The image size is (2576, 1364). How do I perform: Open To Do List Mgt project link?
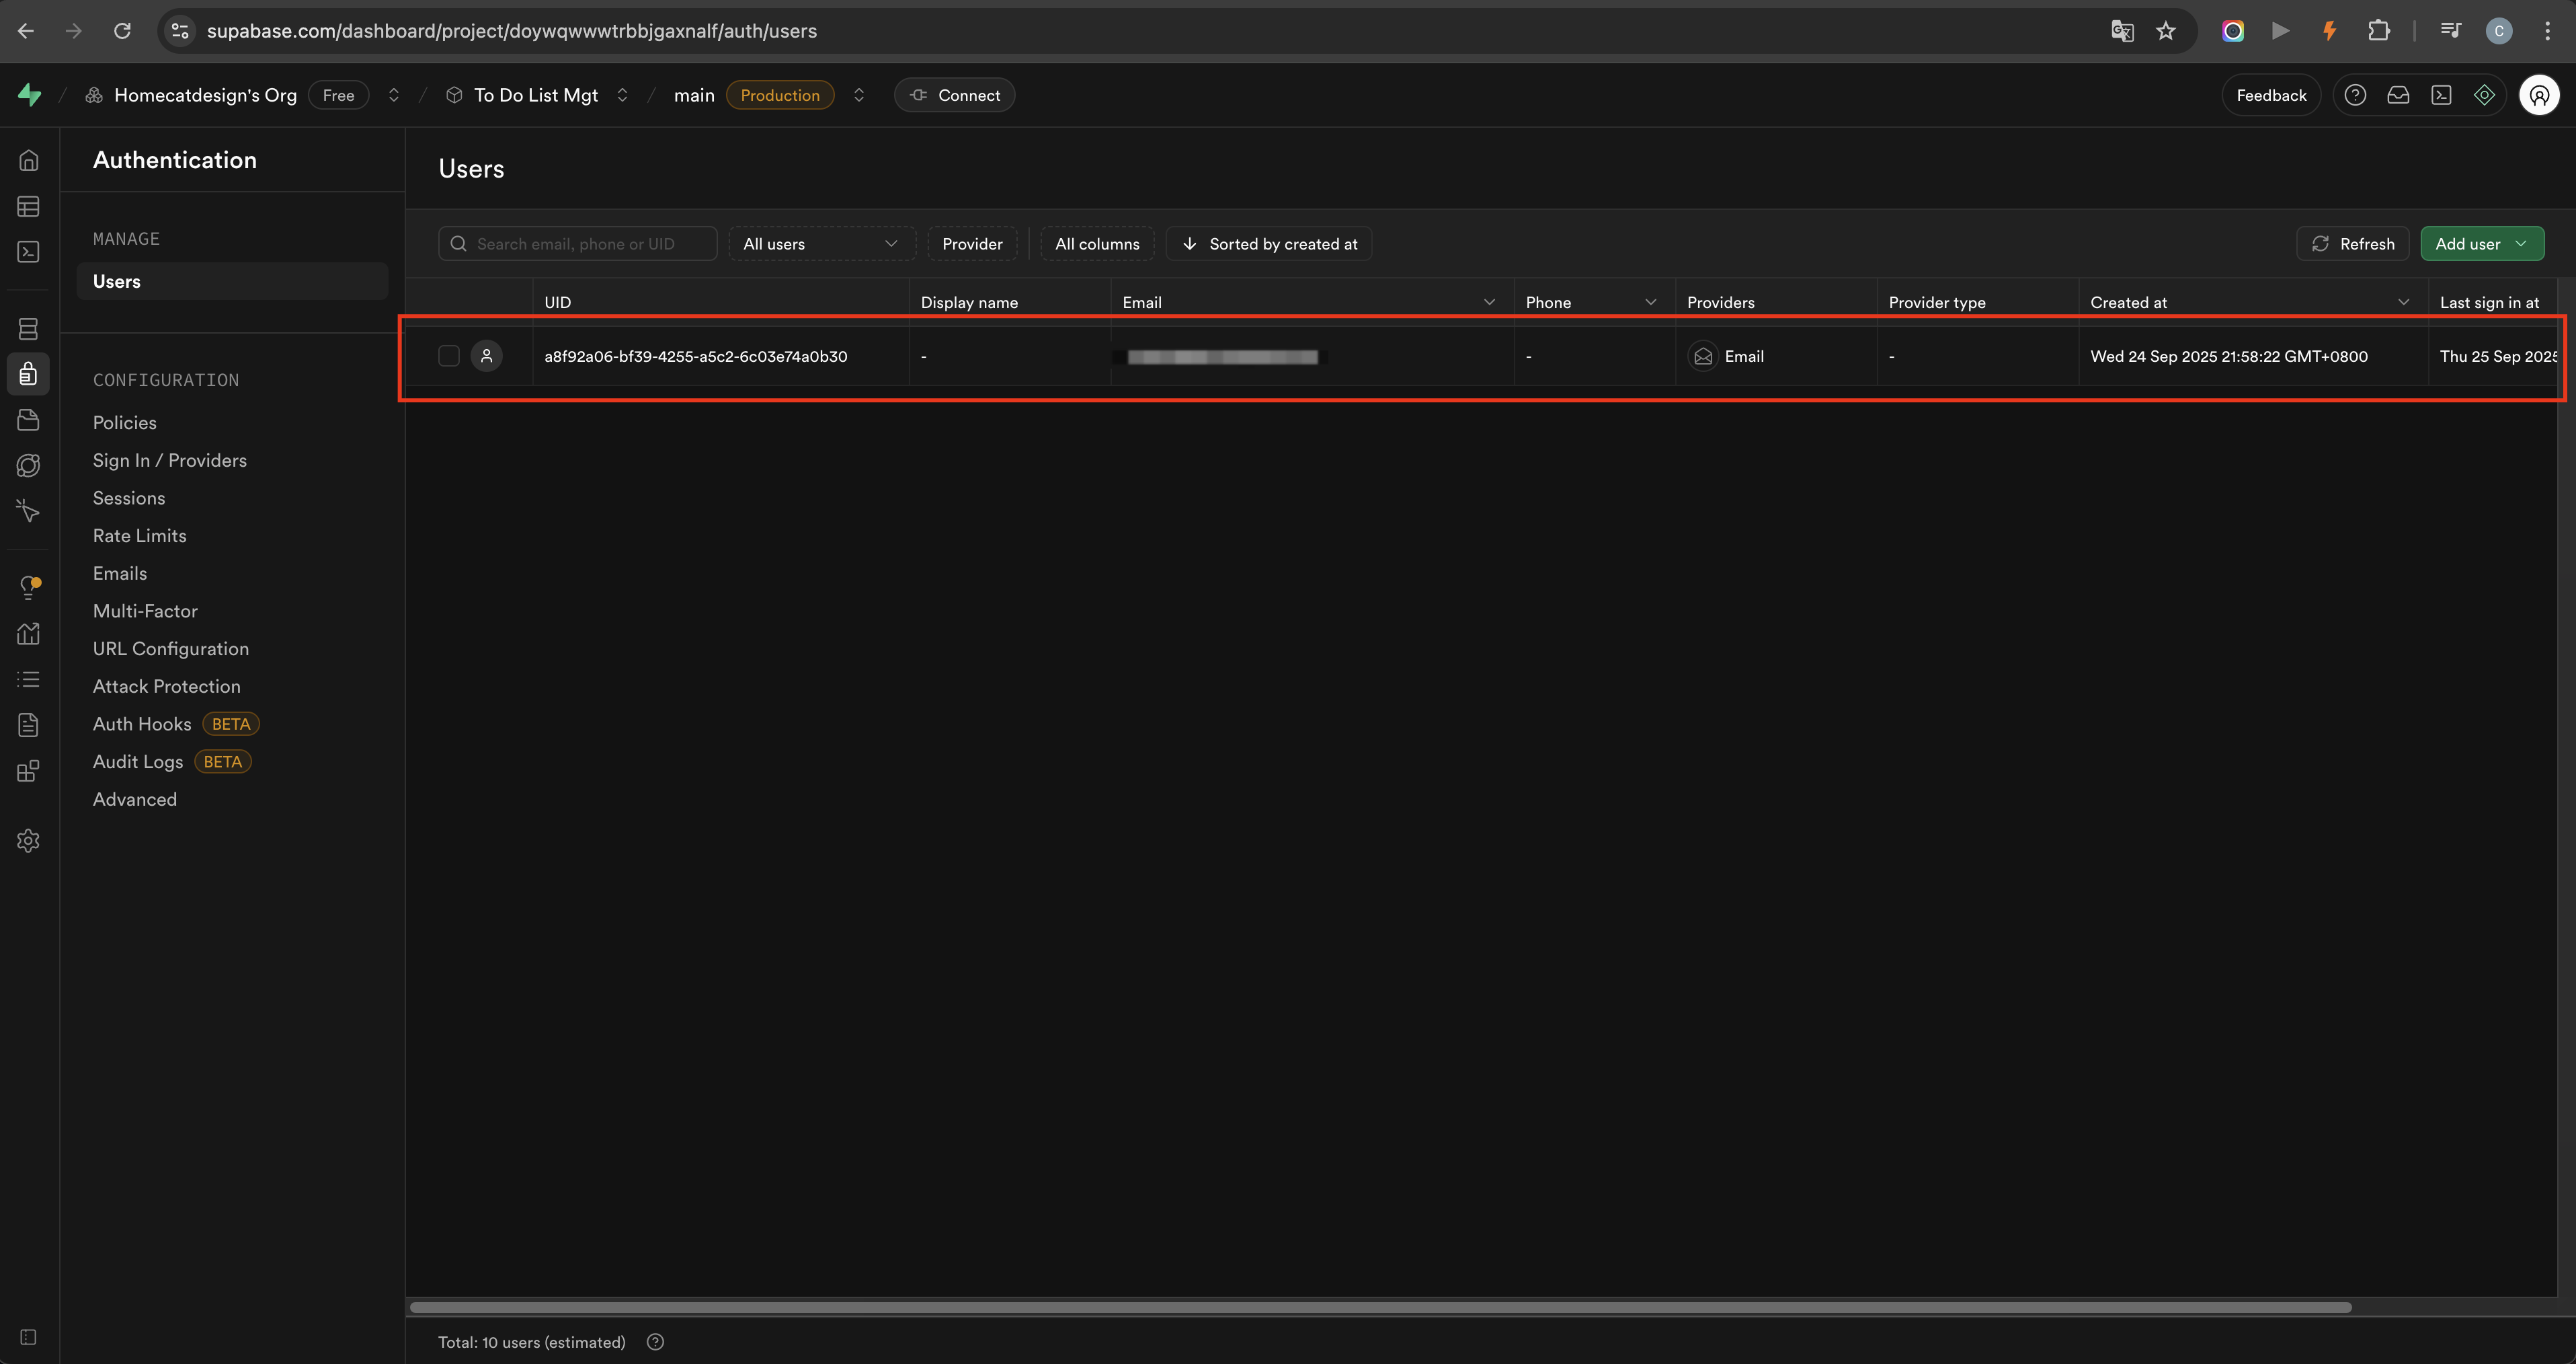(536, 95)
